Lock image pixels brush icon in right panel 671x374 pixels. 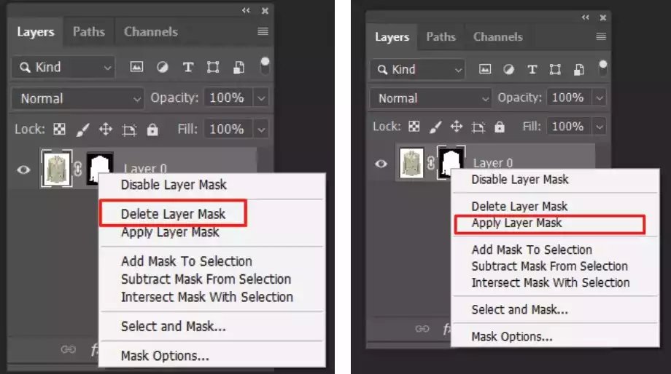pyautogui.click(x=435, y=127)
